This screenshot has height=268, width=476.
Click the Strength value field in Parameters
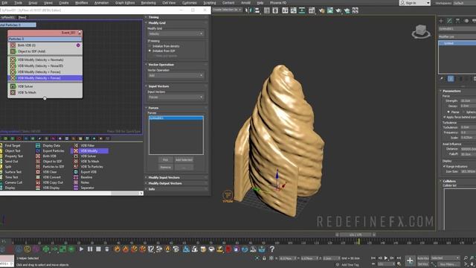[468, 100]
